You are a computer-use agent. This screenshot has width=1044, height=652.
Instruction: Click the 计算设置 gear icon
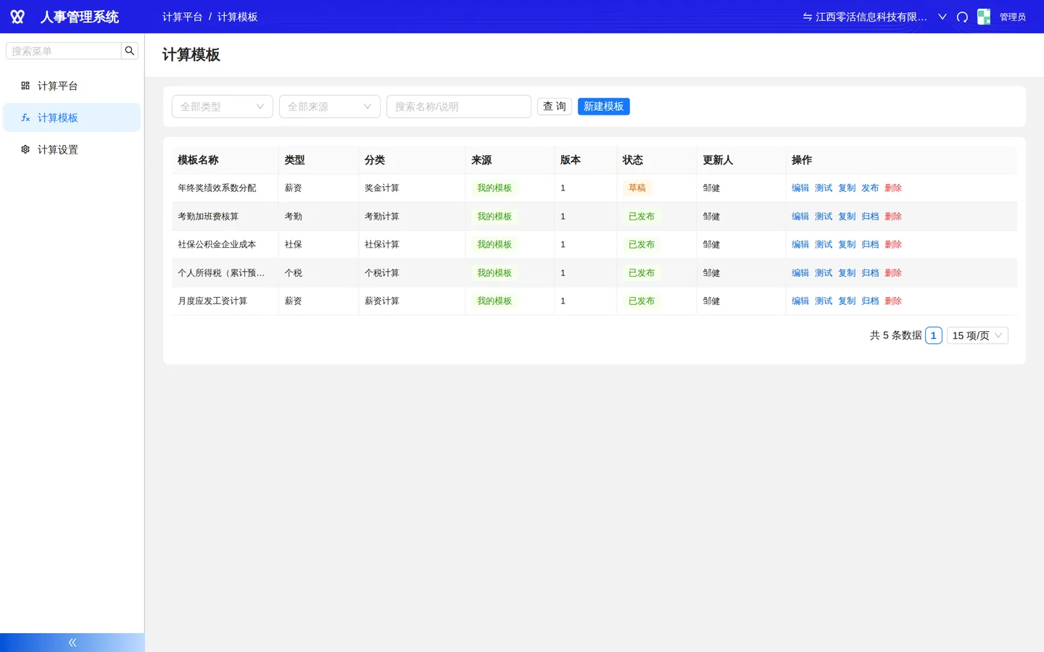click(25, 149)
